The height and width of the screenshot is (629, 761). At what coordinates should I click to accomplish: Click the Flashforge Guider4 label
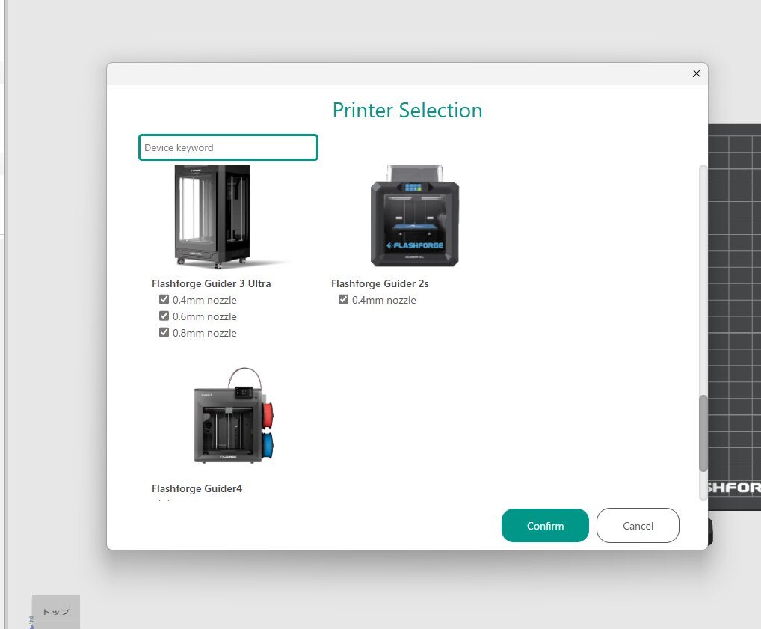197,488
